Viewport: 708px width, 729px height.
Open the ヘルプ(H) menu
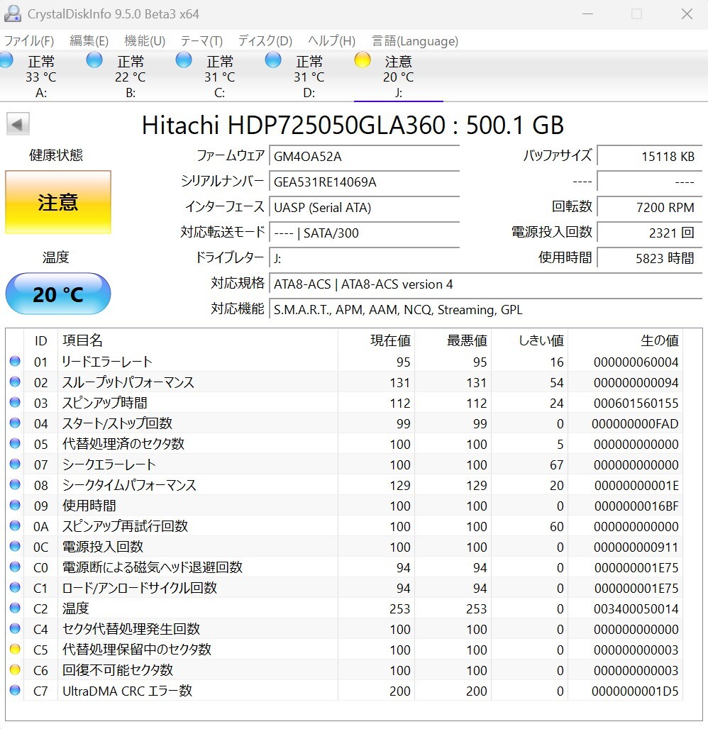[332, 41]
